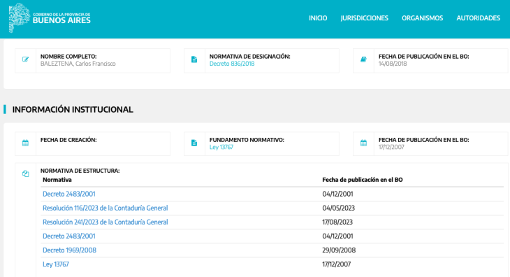Click the document icon beside Fundamento Normativo
Viewport: 510px width, 277px height.
tap(194, 143)
